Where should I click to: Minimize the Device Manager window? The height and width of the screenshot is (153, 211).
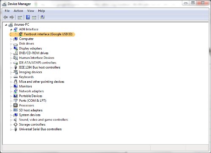[x=186, y=3]
